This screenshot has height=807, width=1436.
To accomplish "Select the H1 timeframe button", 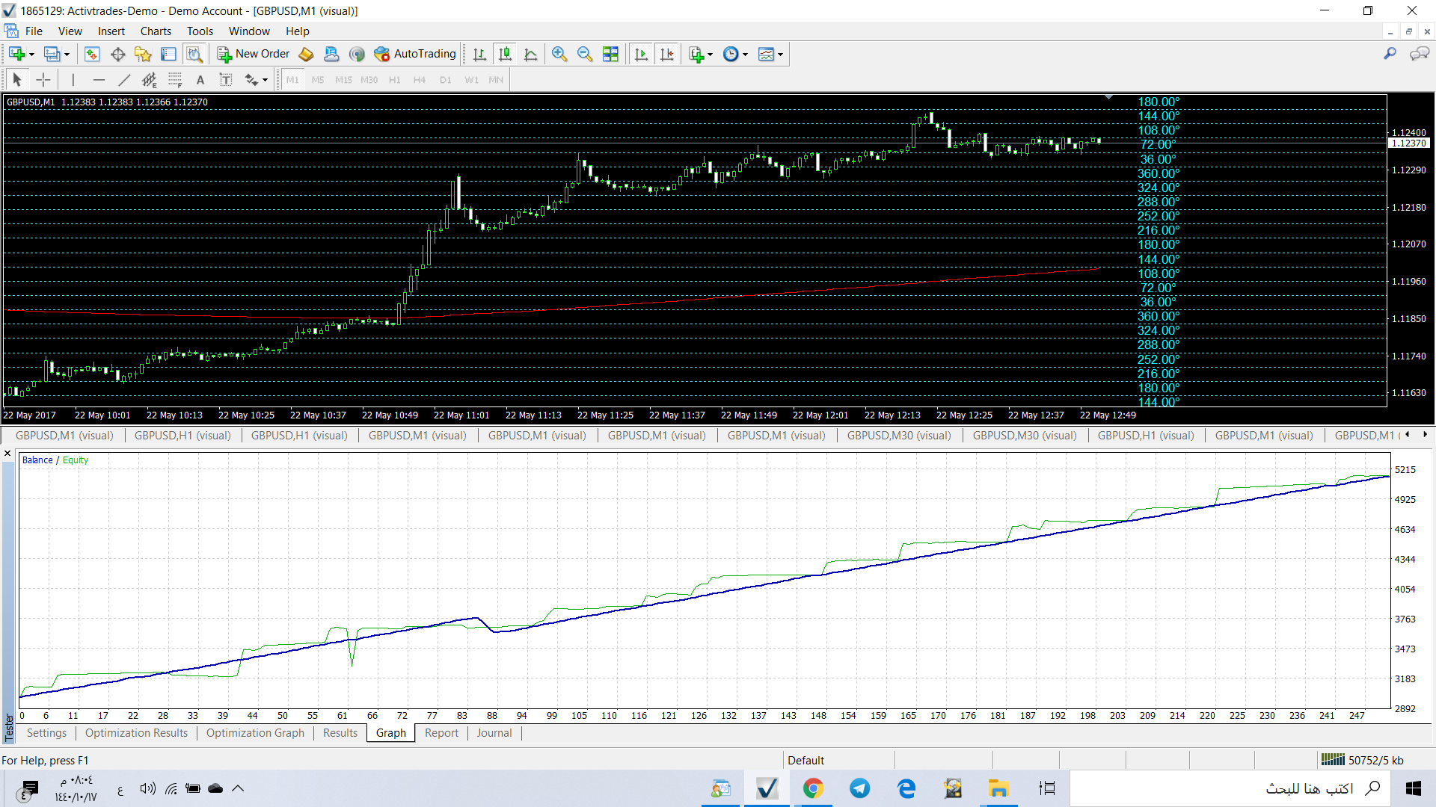I will click(x=395, y=80).
